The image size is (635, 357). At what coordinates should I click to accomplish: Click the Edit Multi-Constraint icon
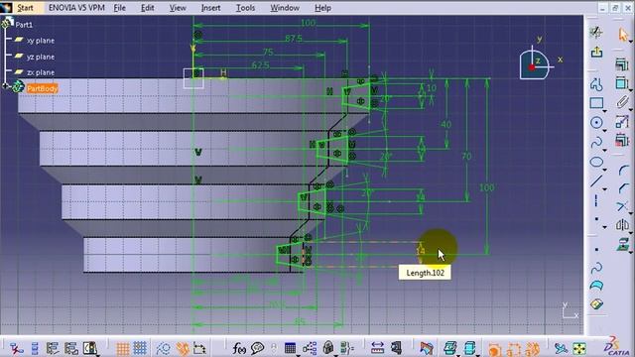[x=621, y=141]
